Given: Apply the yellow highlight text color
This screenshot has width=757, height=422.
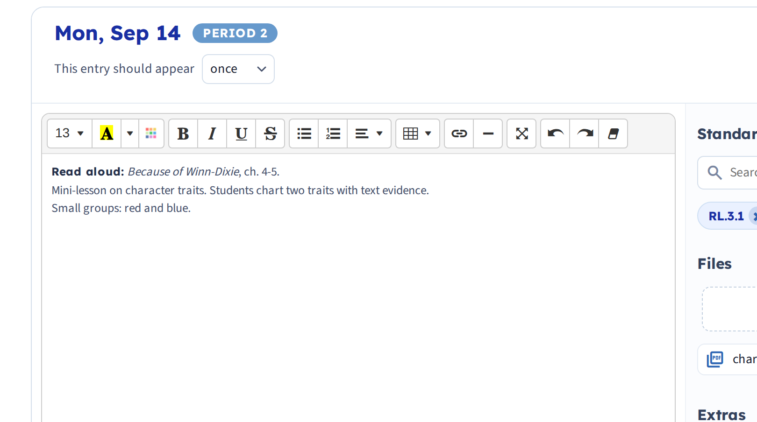Looking at the screenshot, I should pyautogui.click(x=107, y=134).
